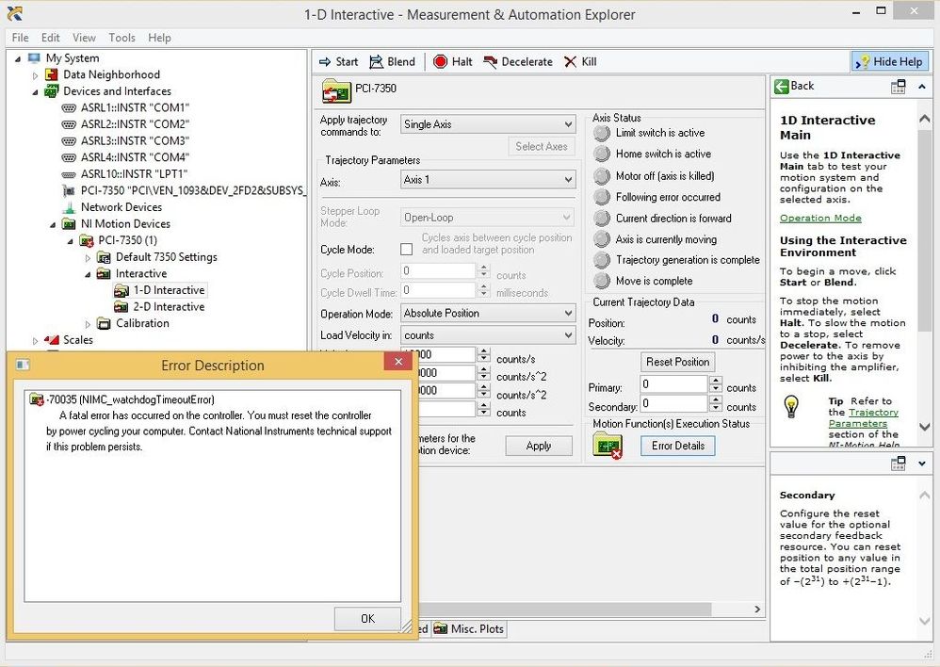Open the Axis selection dropdown

point(567,180)
